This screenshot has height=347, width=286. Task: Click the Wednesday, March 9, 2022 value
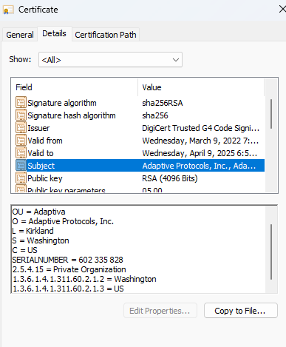click(x=200, y=141)
